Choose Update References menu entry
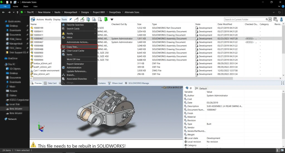The width and height of the screenshot is (285, 153). [x=79, y=71]
